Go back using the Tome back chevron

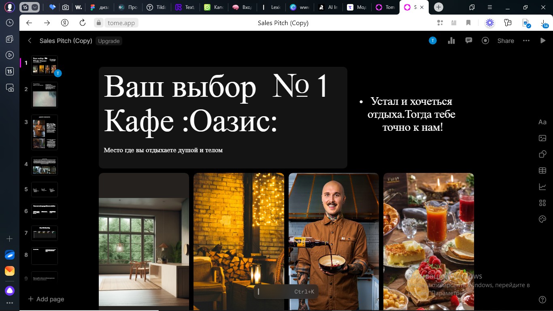(x=30, y=40)
